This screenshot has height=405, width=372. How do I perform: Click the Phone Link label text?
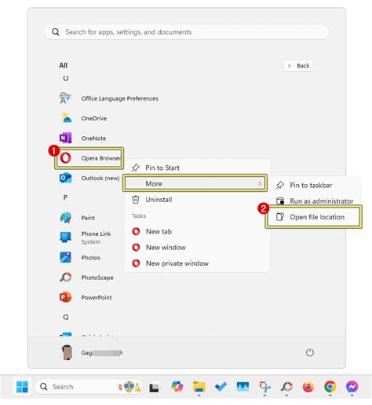96,234
